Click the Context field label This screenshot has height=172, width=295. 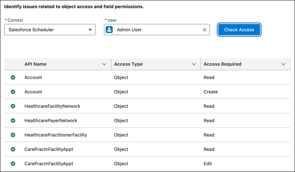[x=15, y=20]
